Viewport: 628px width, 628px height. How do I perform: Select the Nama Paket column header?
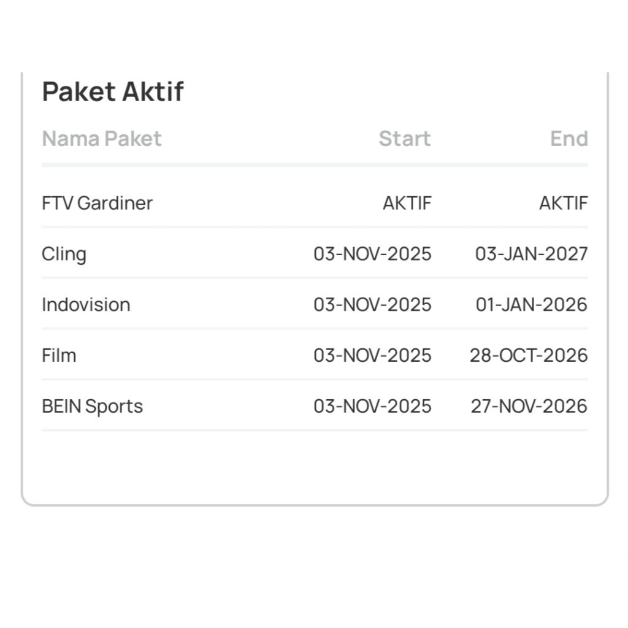[102, 139]
